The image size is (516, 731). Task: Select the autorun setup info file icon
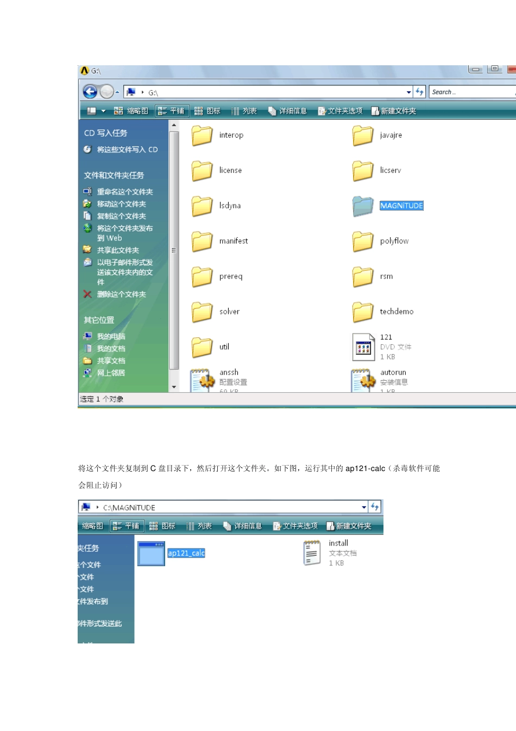[x=363, y=380]
